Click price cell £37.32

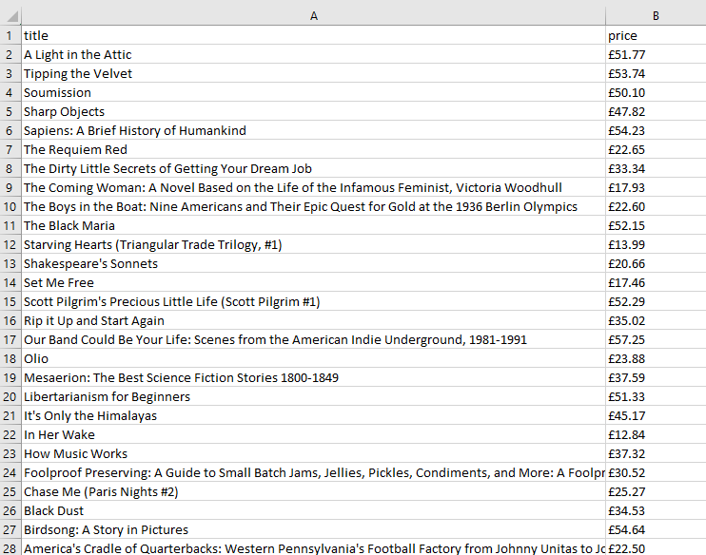pos(656,453)
